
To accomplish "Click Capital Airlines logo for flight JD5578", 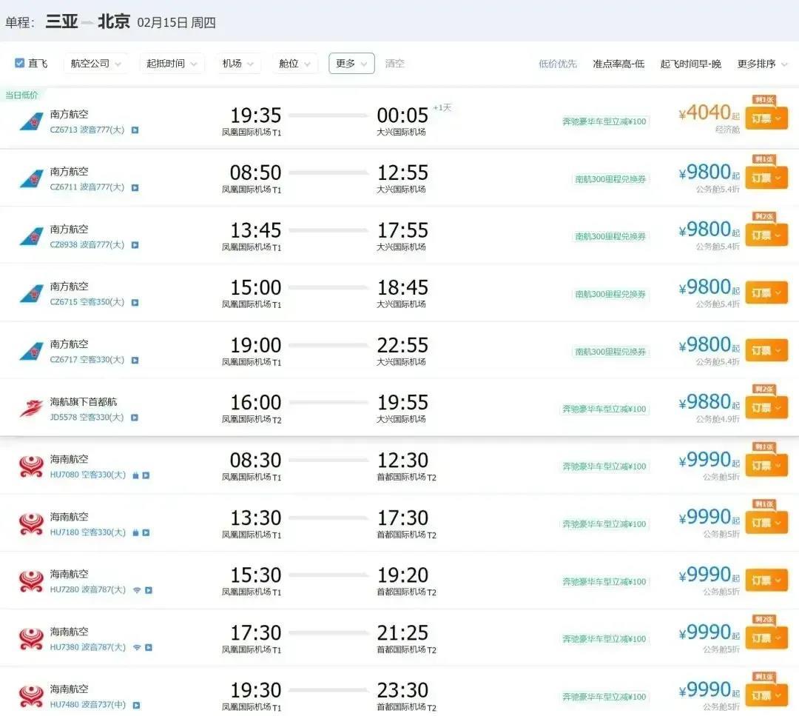I will (31, 409).
